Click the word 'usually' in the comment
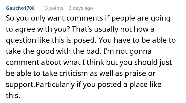186x103 pixels. [106, 29]
